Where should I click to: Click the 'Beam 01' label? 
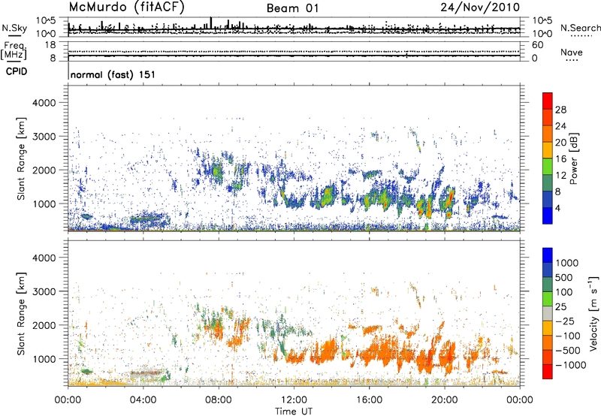pos(292,8)
